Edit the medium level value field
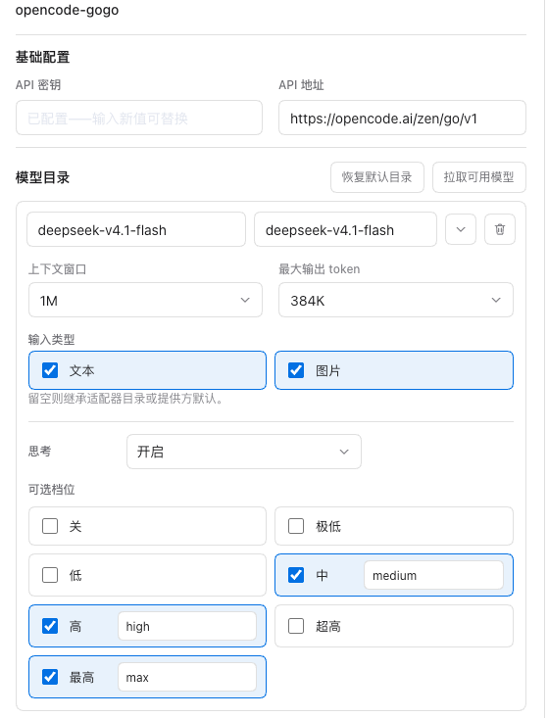 pos(433,575)
